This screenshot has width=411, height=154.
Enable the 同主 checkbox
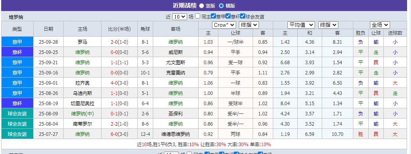(198, 16)
